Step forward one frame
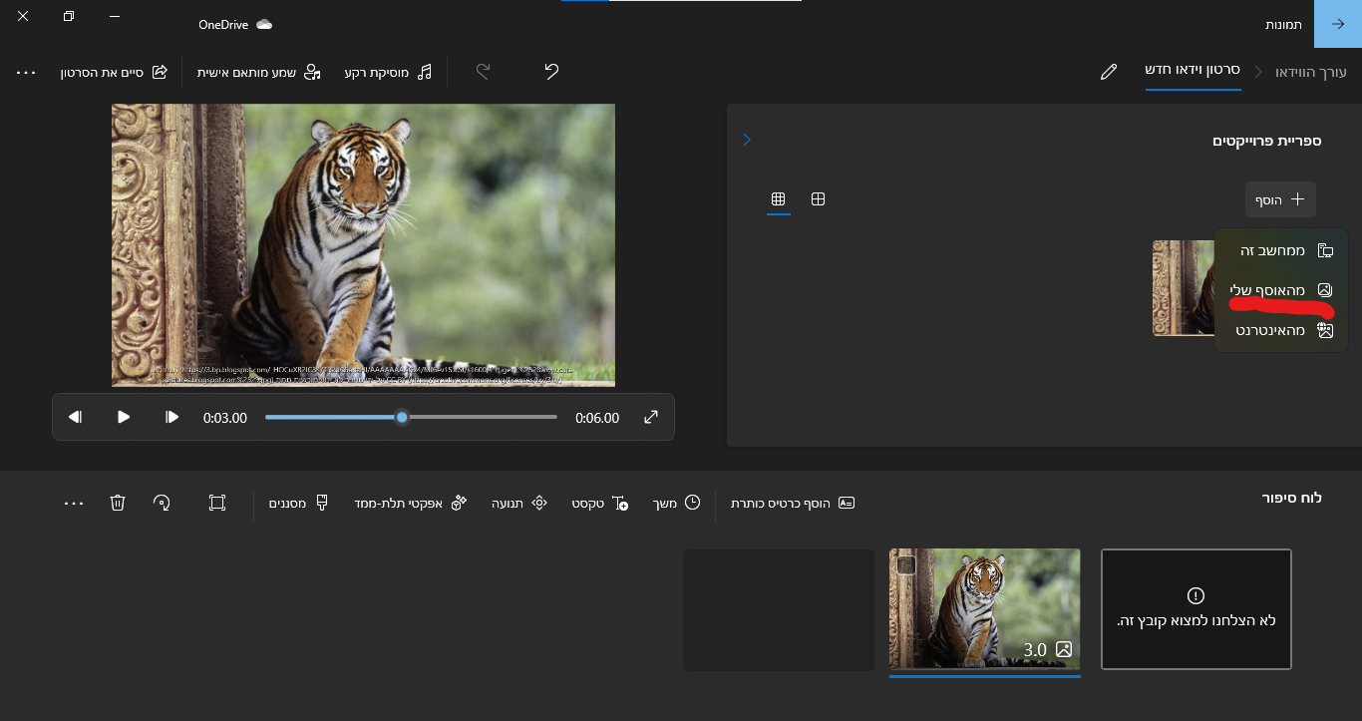 coord(172,417)
